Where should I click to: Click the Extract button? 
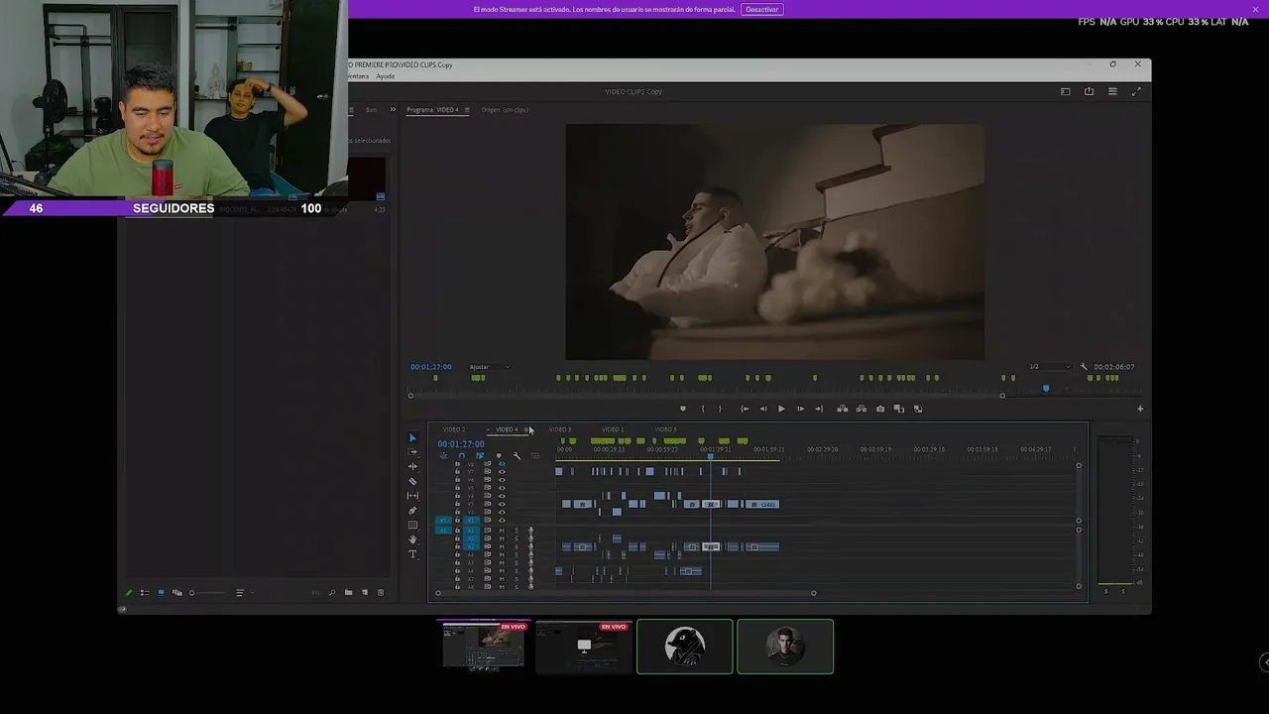click(x=862, y=409)
